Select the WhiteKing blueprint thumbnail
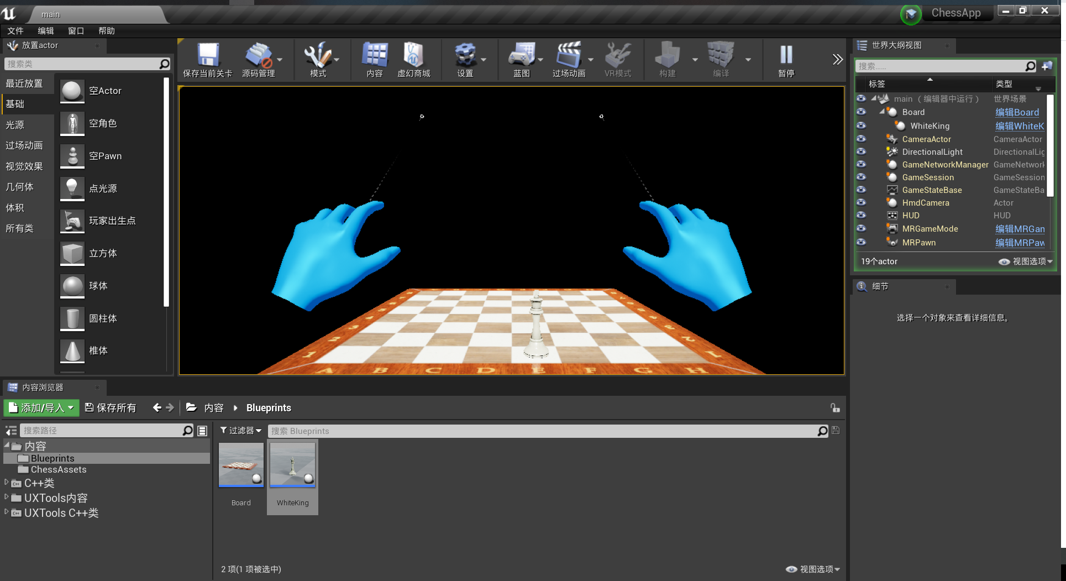Screen dimensions: 1066x581 click(292, 465)
